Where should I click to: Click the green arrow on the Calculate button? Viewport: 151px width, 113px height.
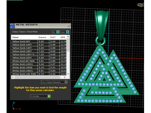tap(49, 96)
